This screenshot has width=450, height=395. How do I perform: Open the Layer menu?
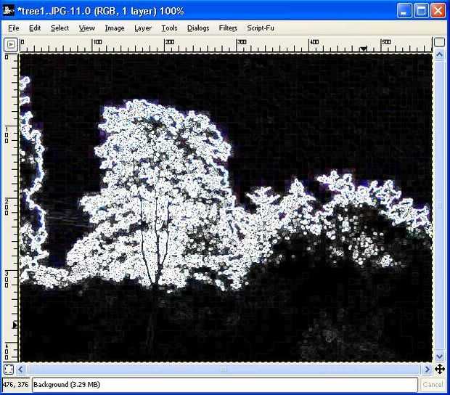143,28
